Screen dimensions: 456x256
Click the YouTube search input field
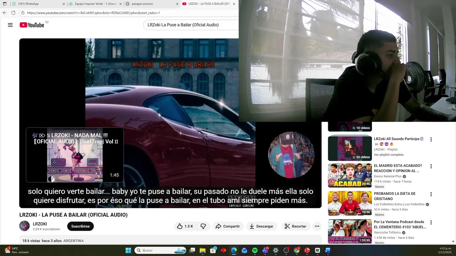click(x=191, y=25)
